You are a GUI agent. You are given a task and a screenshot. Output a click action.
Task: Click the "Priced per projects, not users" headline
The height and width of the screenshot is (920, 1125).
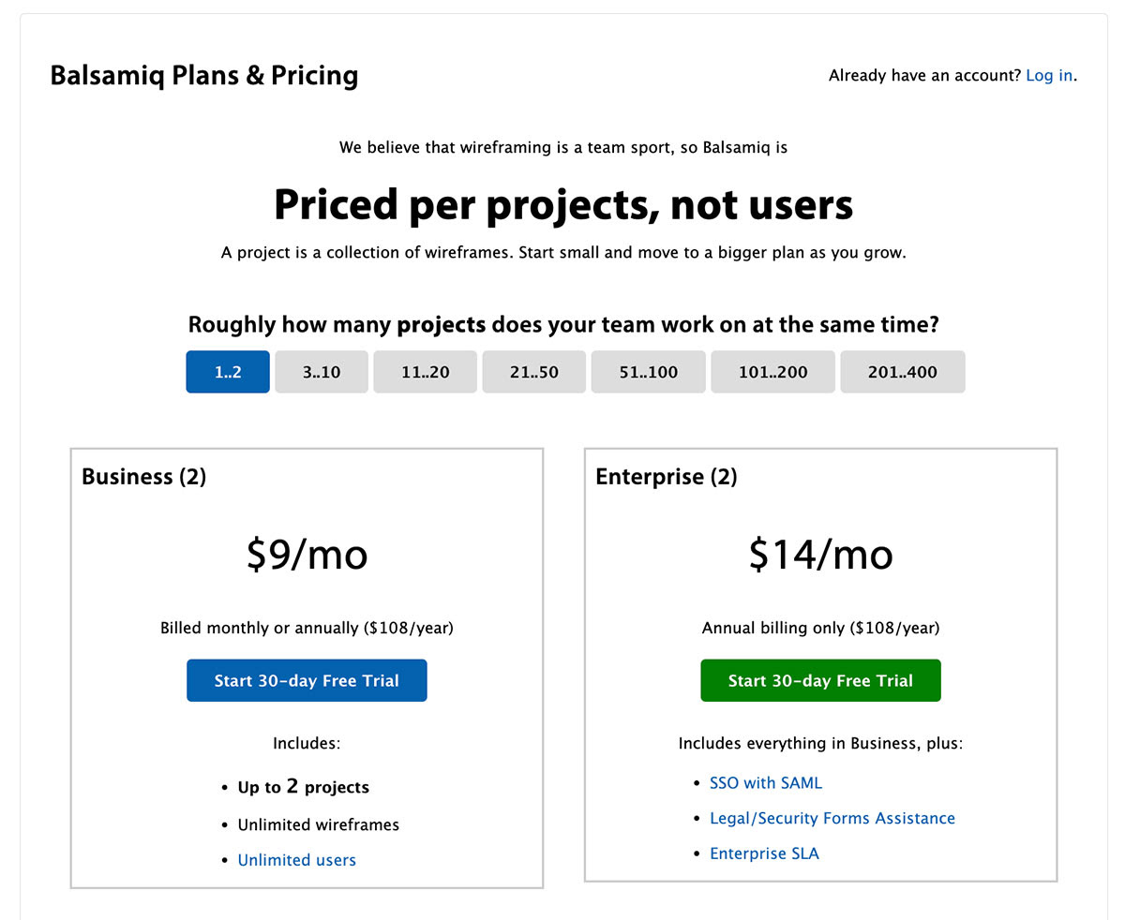click(563, 205)
